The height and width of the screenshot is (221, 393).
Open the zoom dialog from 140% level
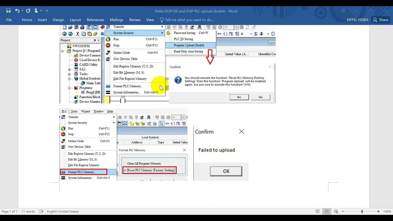tap(387, 211)
